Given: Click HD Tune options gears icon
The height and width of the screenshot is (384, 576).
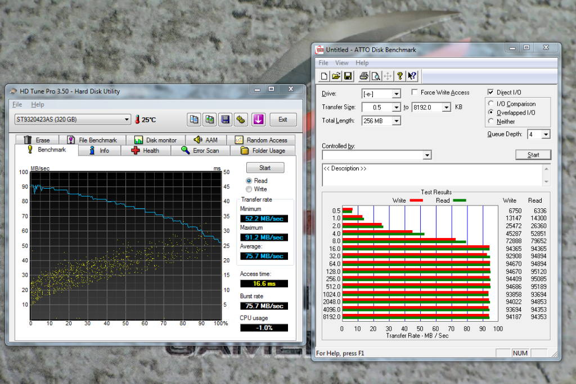Looking at the screenshot, I should tap(241, 119).
